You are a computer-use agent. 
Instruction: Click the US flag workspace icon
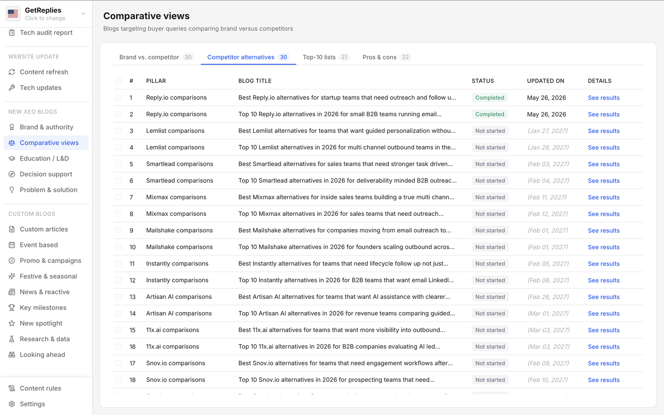(x=13, y=14)
